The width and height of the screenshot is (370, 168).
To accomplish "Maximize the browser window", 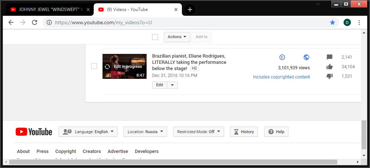I will 346,4.
